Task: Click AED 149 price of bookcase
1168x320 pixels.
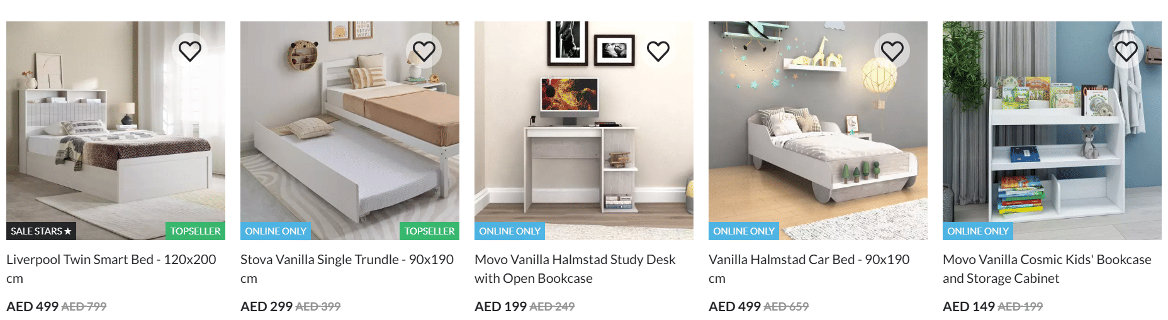Action: [x=969, y=307]
